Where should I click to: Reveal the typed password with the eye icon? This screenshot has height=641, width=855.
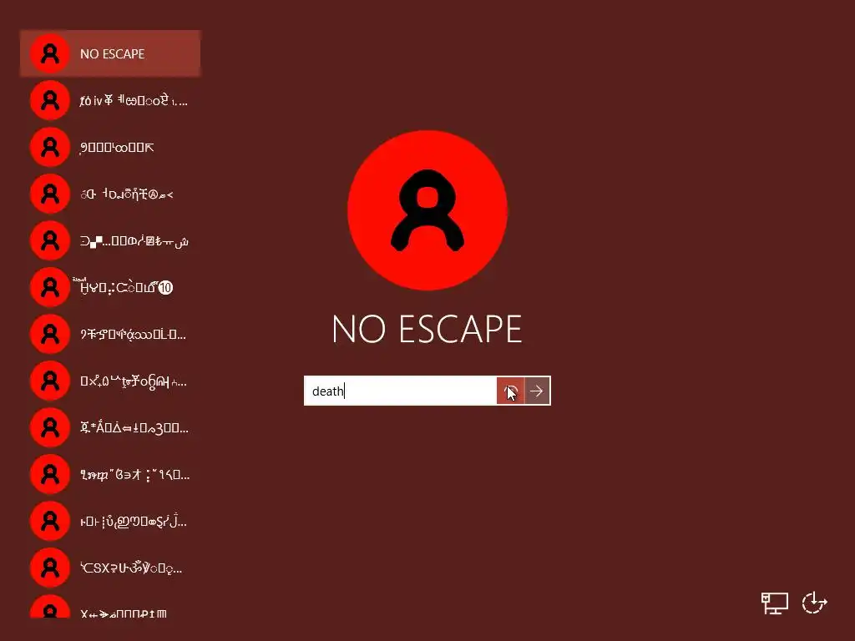(510, 391)
